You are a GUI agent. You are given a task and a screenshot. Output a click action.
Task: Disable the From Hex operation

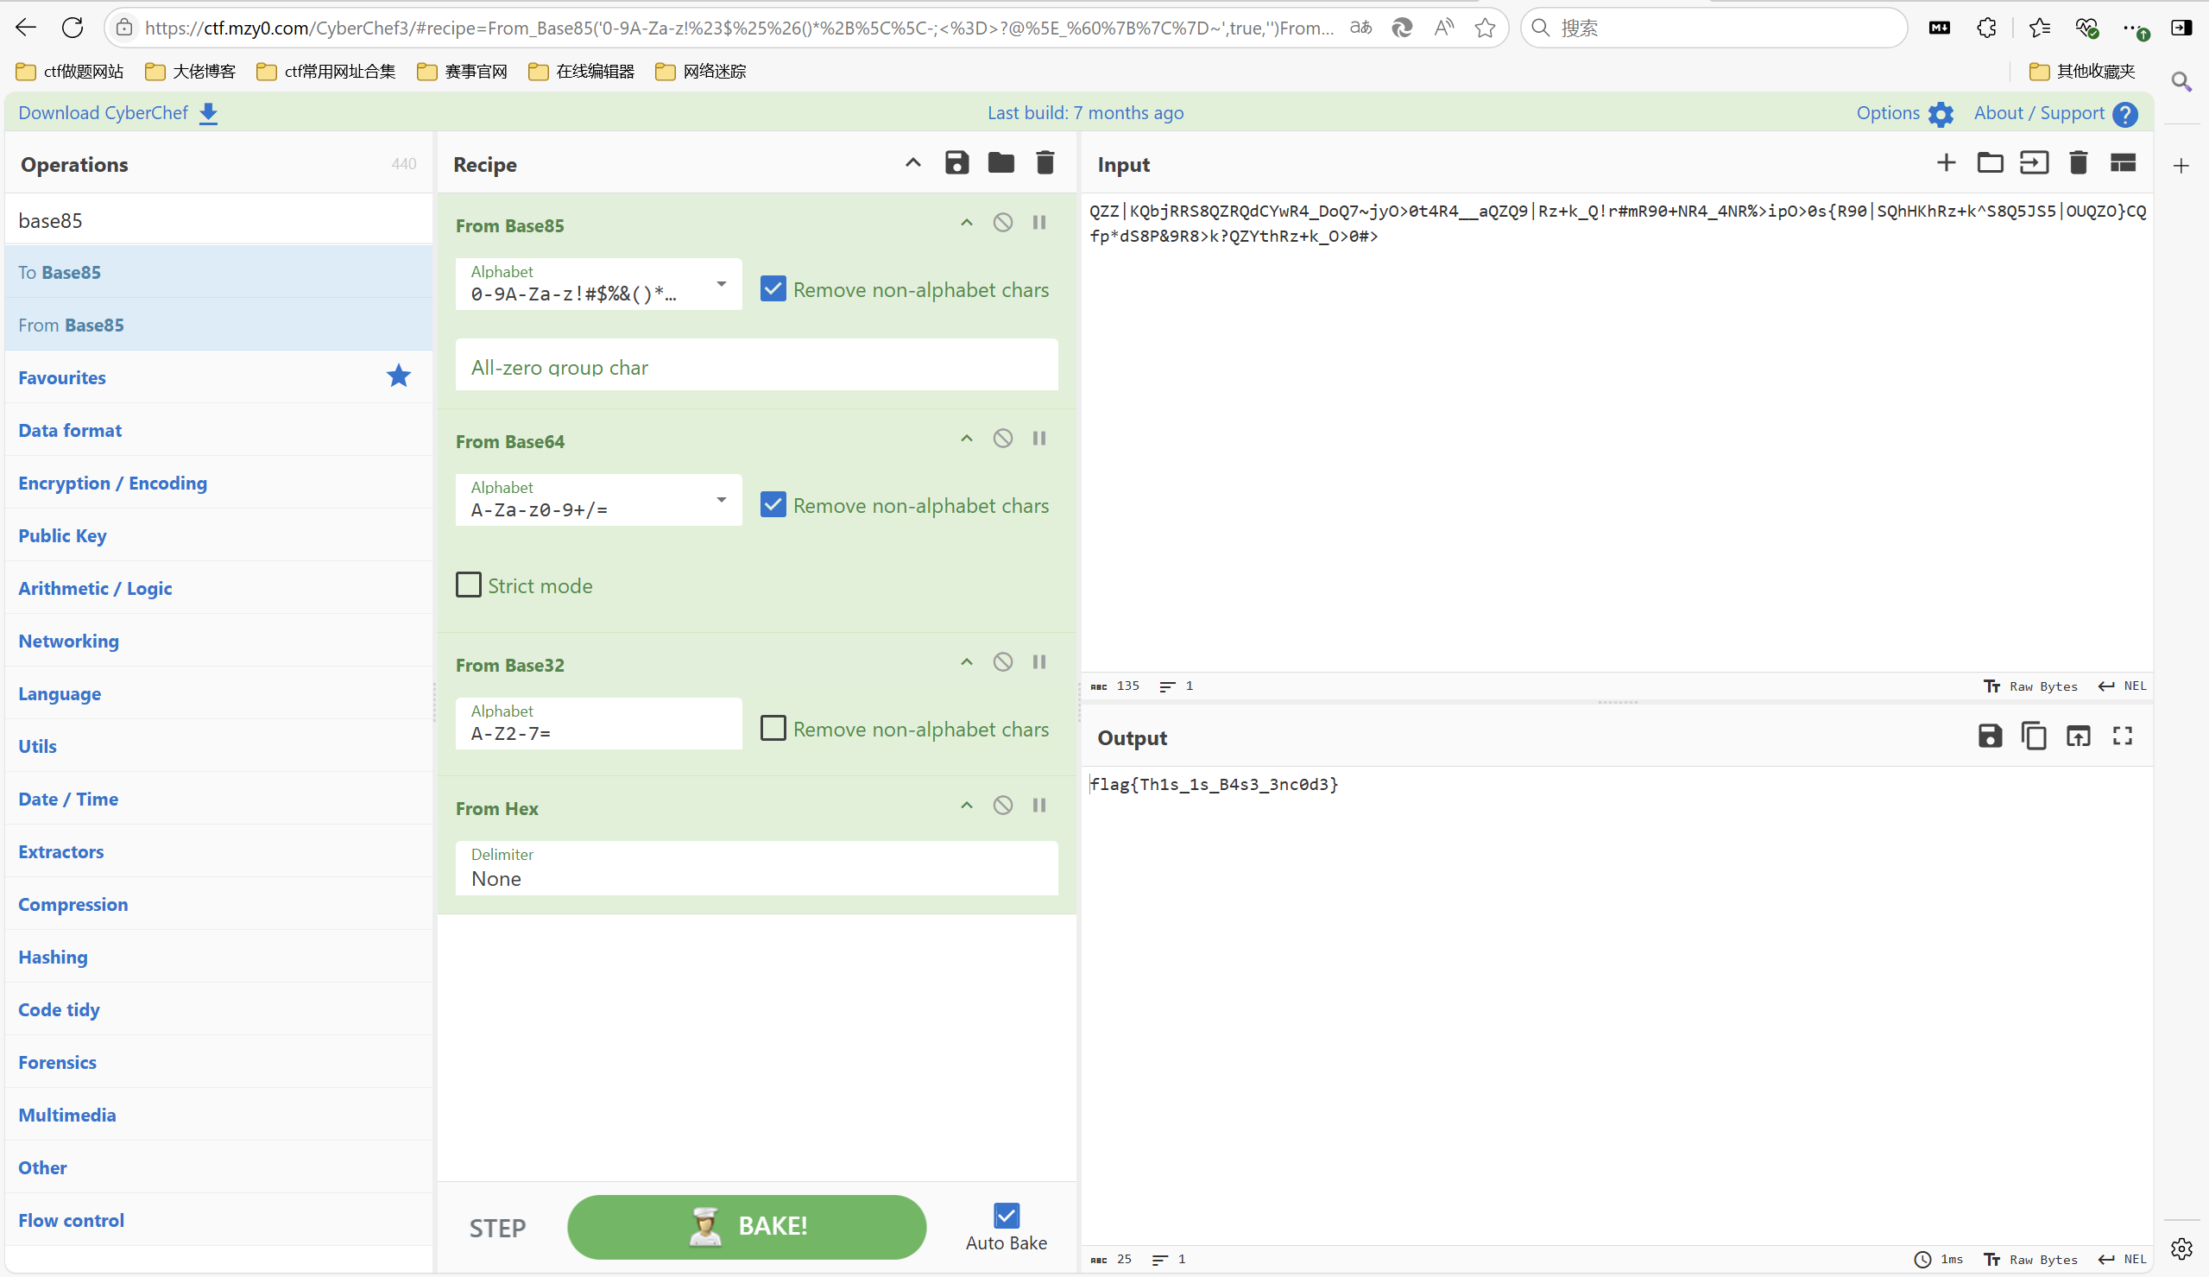(x=1003, y=806)
